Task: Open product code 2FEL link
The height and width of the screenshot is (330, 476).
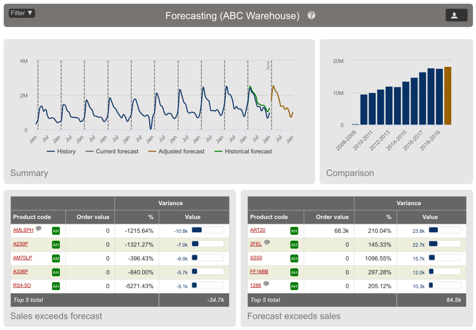Action: click(x=256, y=244)
